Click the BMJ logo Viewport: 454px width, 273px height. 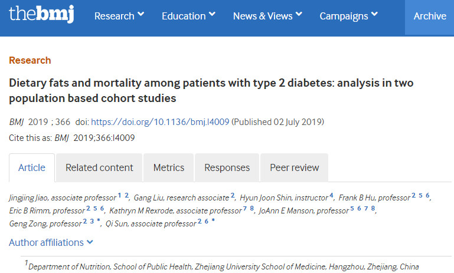click(41, 14)
